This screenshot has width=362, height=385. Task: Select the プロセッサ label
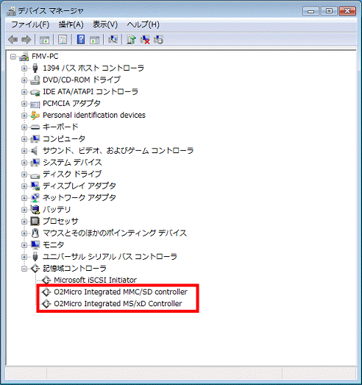60,222
